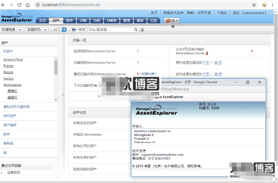The width and height of the screenshot is (278, 183).
Task: Click the ManageEngine AssetExplorer logo
Action: 17,18
